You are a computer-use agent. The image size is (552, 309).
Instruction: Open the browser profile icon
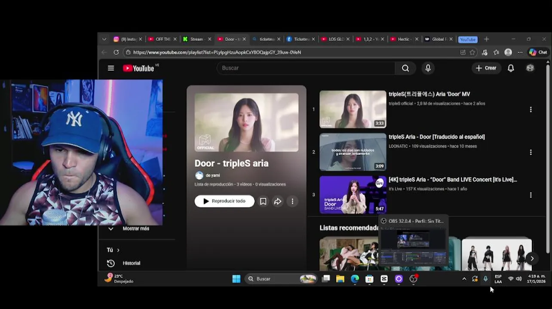pos(508,52)
